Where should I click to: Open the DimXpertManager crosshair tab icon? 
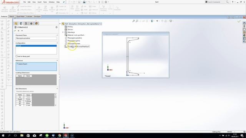[31, 23]
